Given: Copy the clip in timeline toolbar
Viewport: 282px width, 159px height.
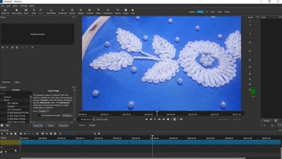Looking at the screenshot, I should (11, 133).
